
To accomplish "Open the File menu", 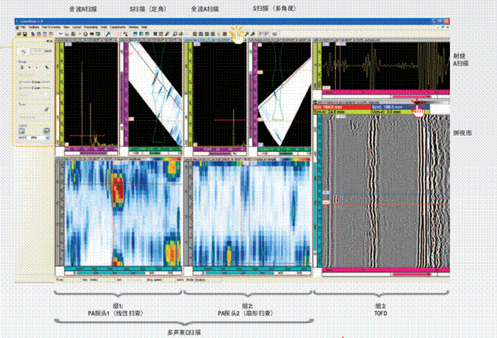I will [x=23, y=28].
